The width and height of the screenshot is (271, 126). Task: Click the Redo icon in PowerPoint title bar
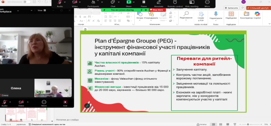46,2
